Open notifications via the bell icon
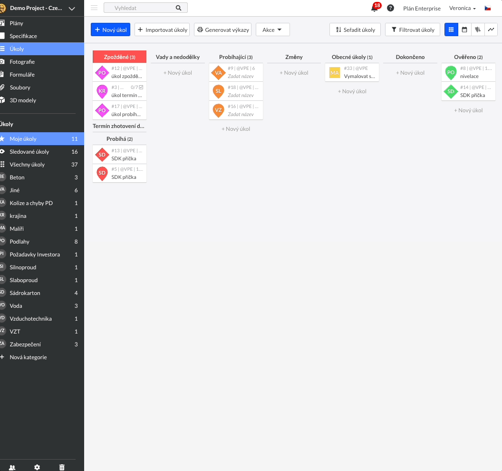 coord(375,8)
